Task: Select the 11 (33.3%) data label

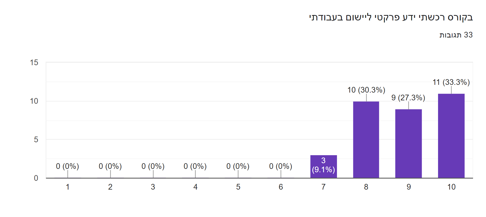Action: 451,82
